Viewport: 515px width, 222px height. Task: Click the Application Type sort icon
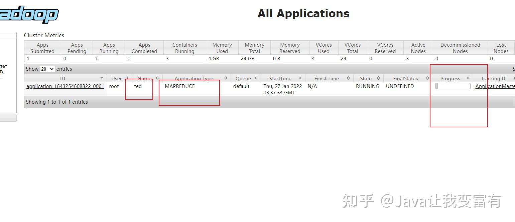pos(226,78)
